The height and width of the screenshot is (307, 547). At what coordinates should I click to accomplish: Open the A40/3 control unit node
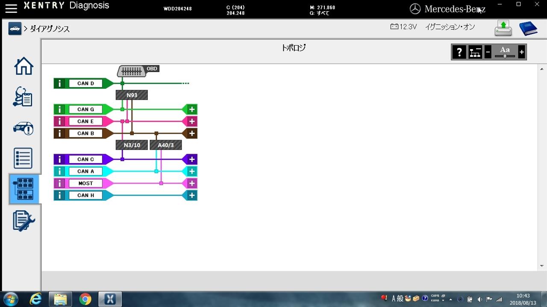pos(166,145)
